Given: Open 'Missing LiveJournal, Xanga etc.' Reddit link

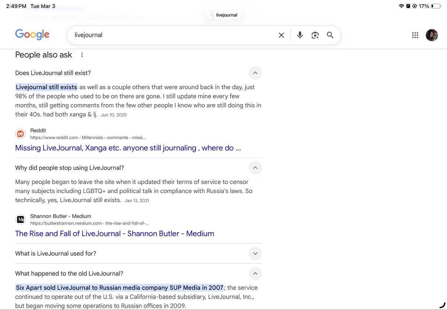Looking at the screenshot, I should pos(128,148).
